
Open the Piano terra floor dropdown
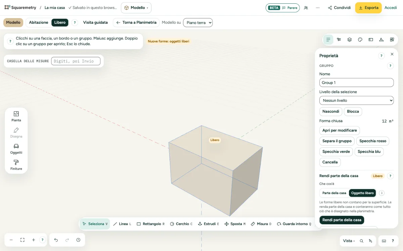tap(198, 23)
